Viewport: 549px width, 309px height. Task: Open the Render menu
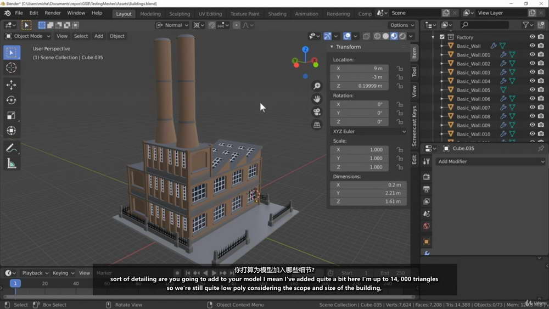click(x=53, y=13)
